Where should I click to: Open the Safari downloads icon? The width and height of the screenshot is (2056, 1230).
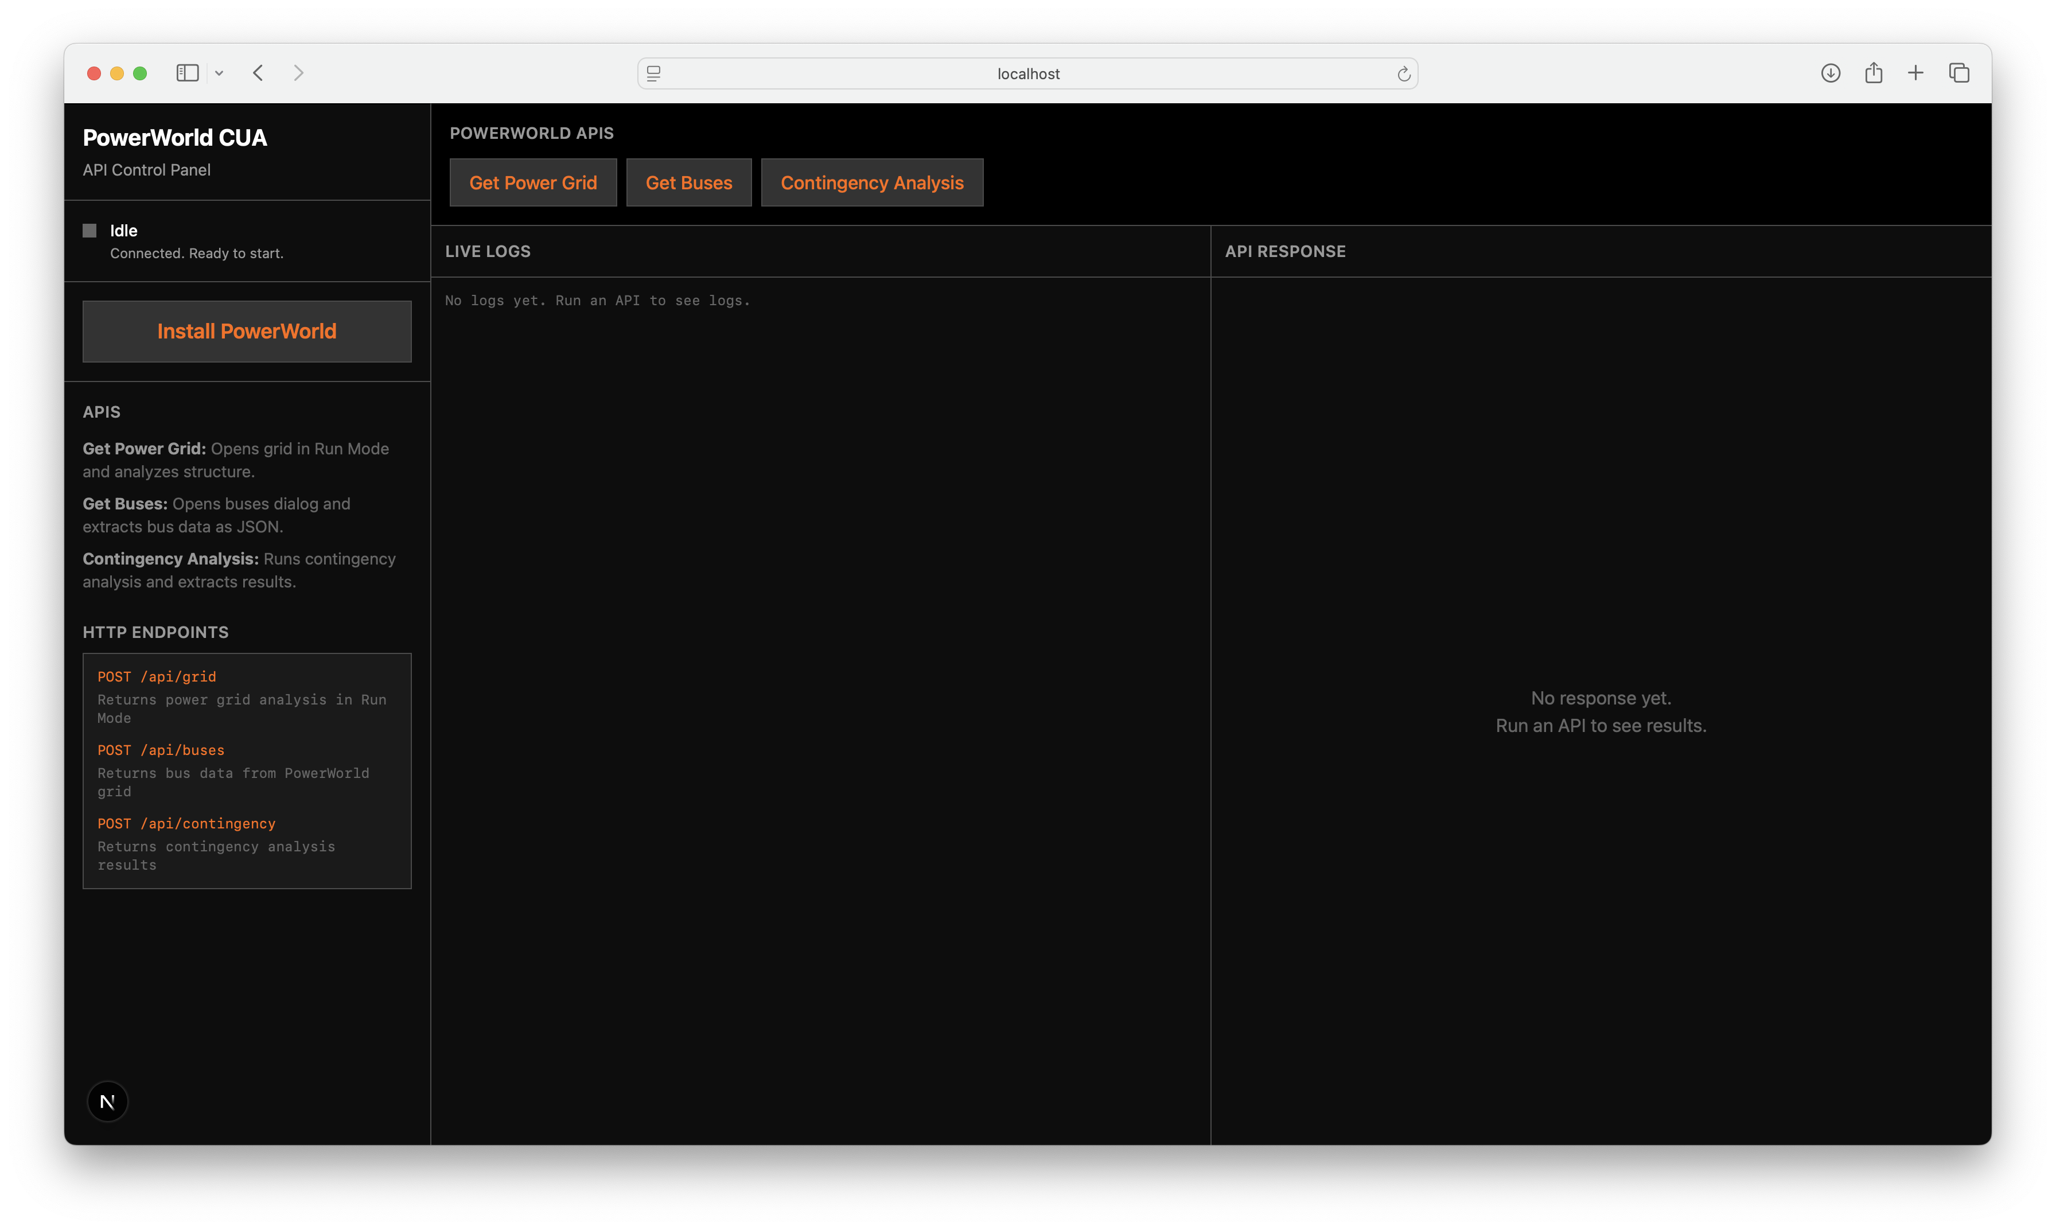(1831, 73)
